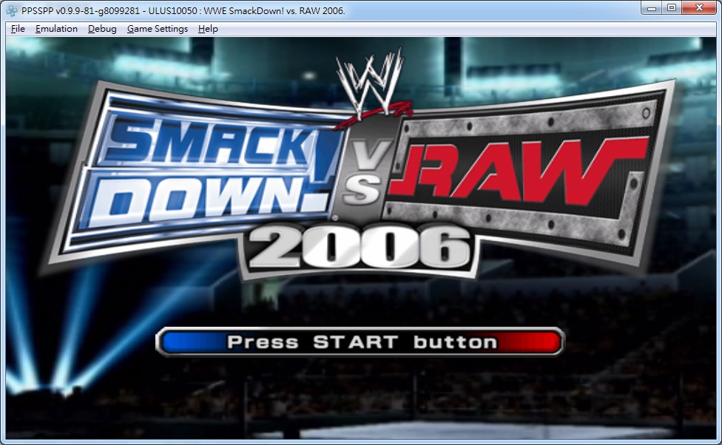This screenshot has height=445, width=722.
Task: Minimize the PPSSPP window
Action: point(652,8)
